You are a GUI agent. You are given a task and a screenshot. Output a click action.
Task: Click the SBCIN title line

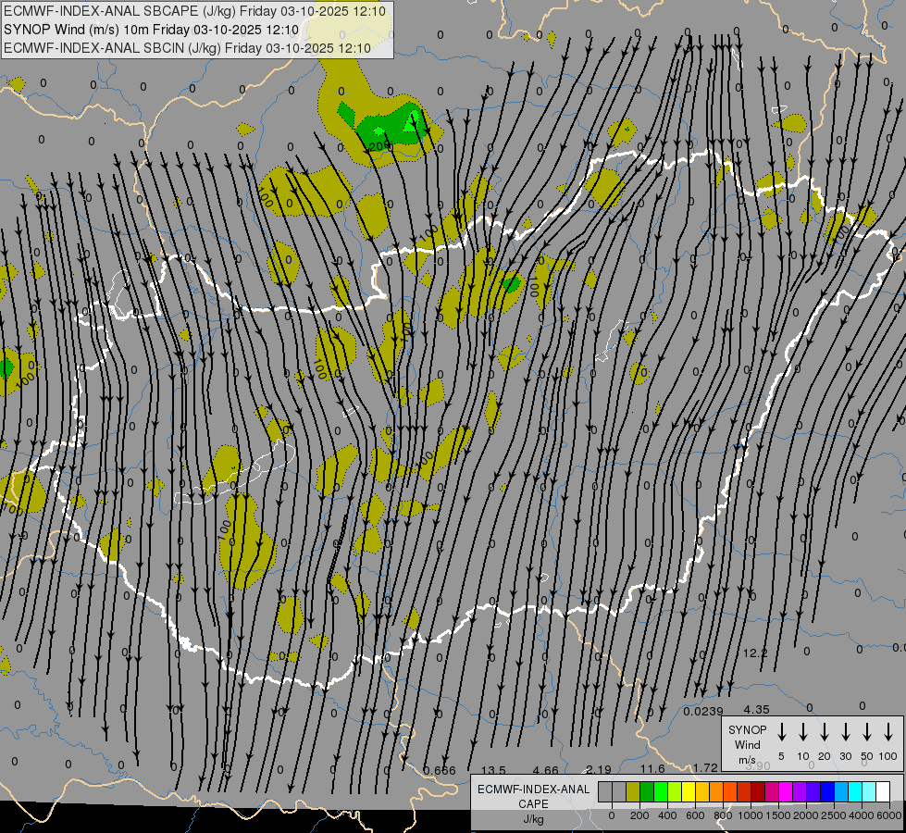187,48
